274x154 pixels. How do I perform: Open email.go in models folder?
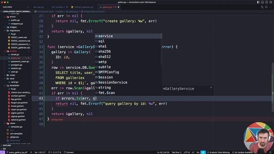tap(15, 54)
